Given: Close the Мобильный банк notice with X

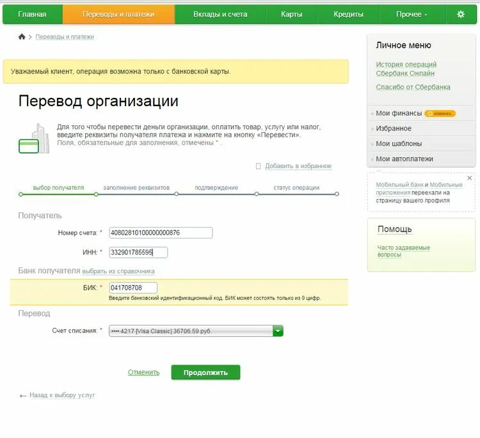Looking at the screenshot, I should click(x=469, y=178).
